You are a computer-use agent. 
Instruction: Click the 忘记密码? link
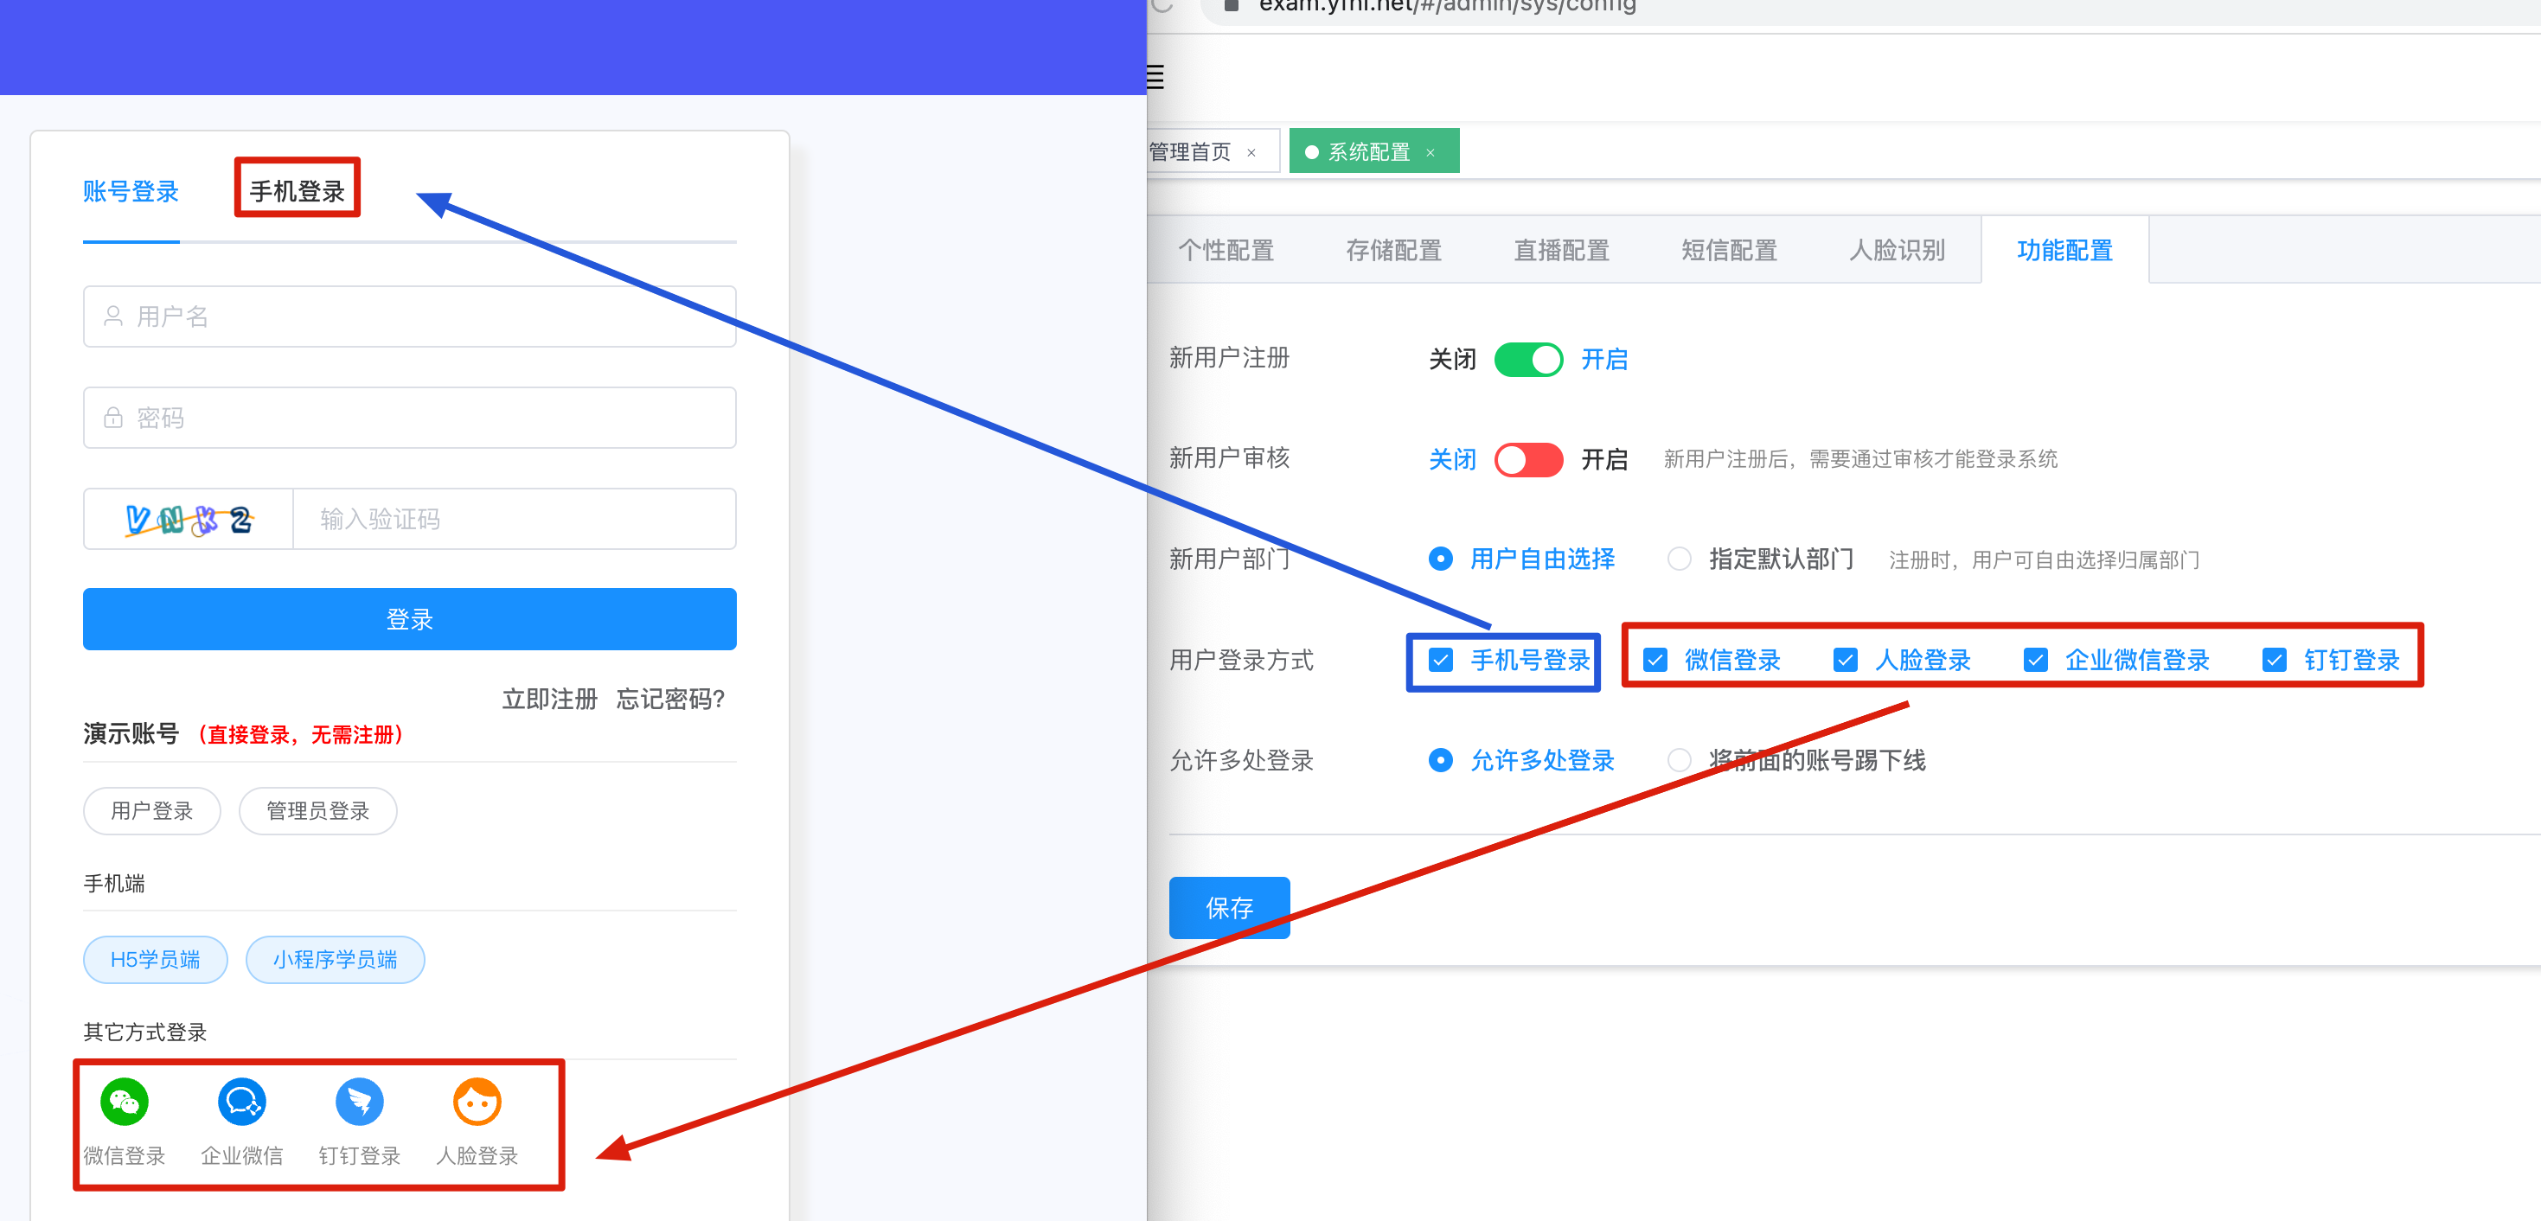tap(671, 700)
